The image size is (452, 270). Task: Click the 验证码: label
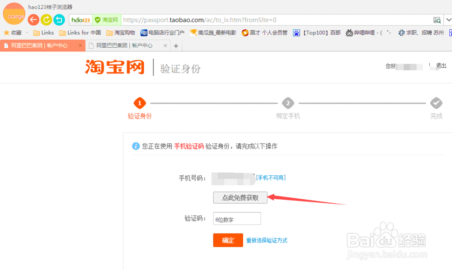[195, 219]
